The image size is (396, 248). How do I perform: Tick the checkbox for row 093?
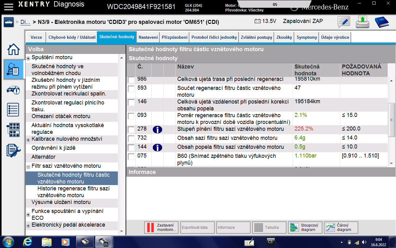point(131,116)
